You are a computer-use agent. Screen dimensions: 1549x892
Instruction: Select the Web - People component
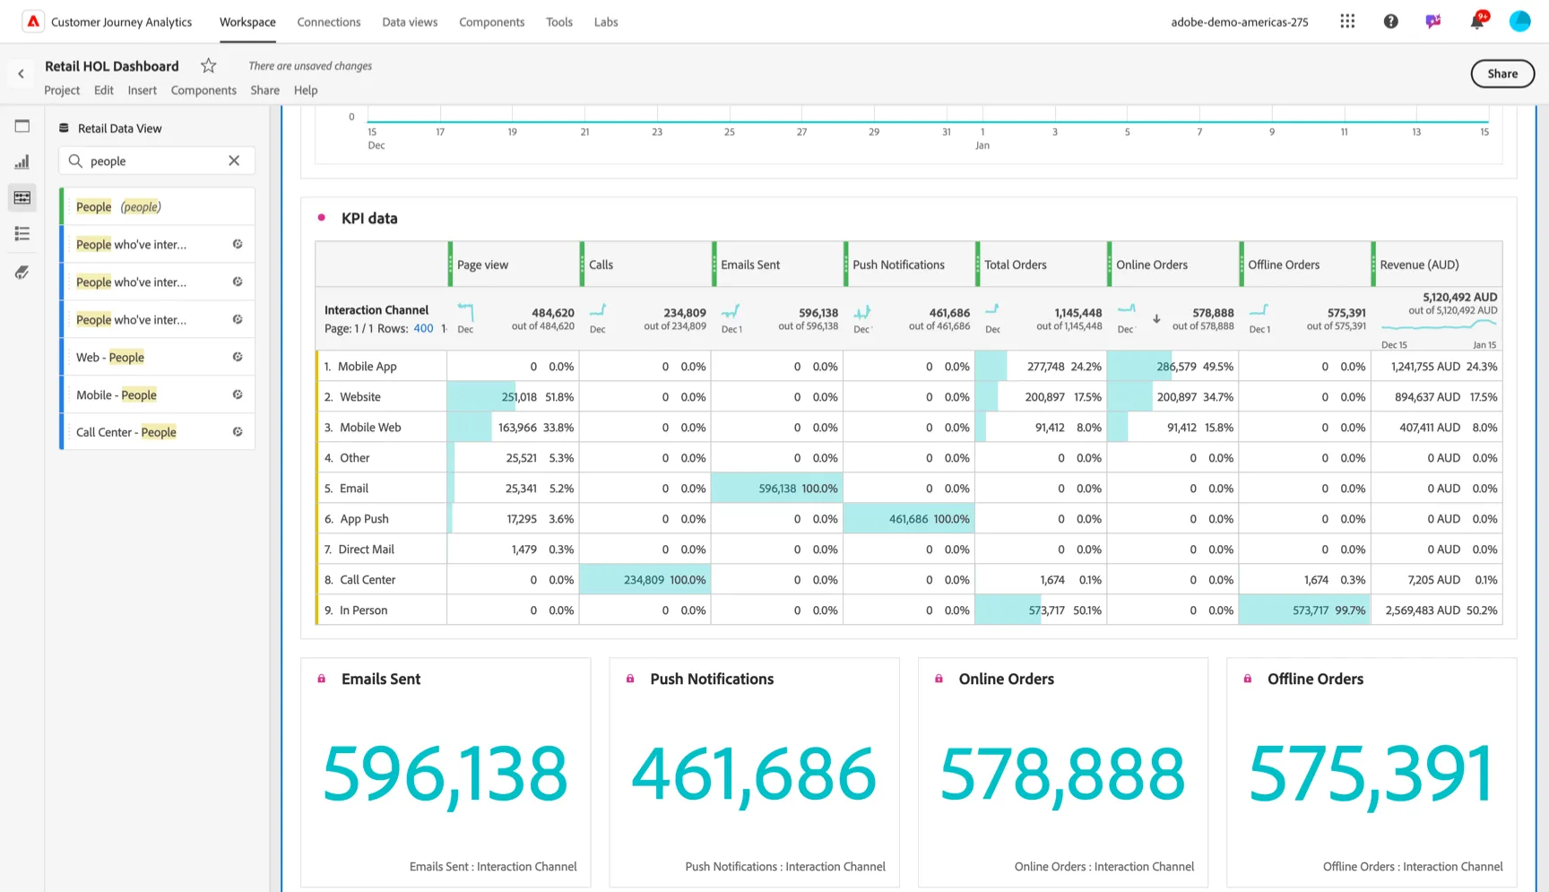pyautogui.click(x=158, y=357)
